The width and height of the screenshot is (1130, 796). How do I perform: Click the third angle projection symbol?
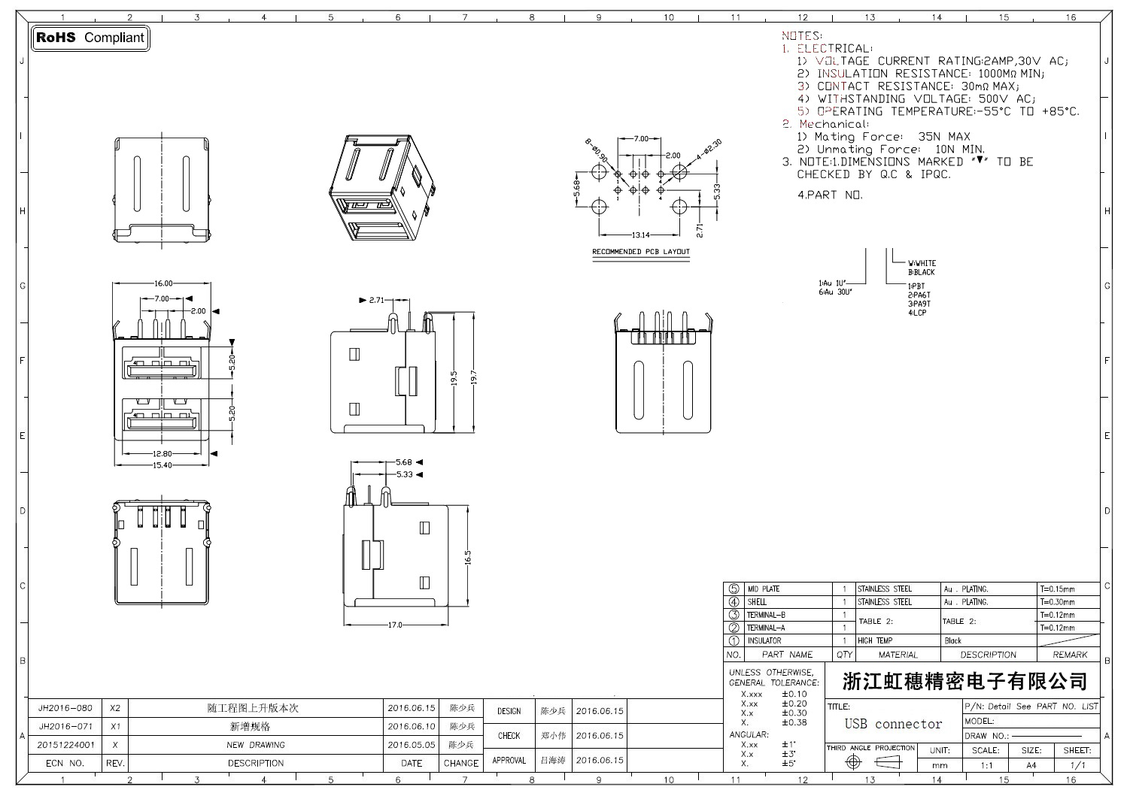click(x=870, y=762)
